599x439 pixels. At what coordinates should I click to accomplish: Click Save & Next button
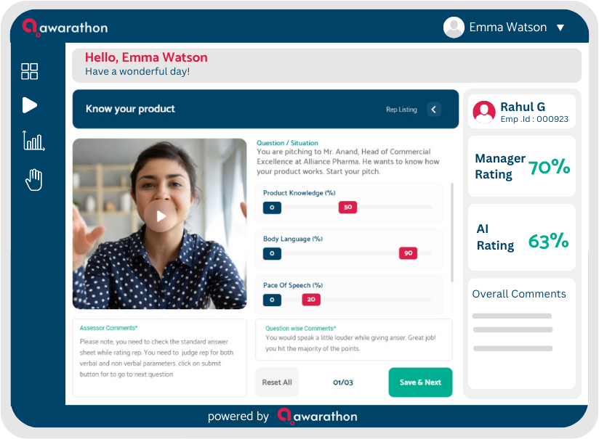420,382
